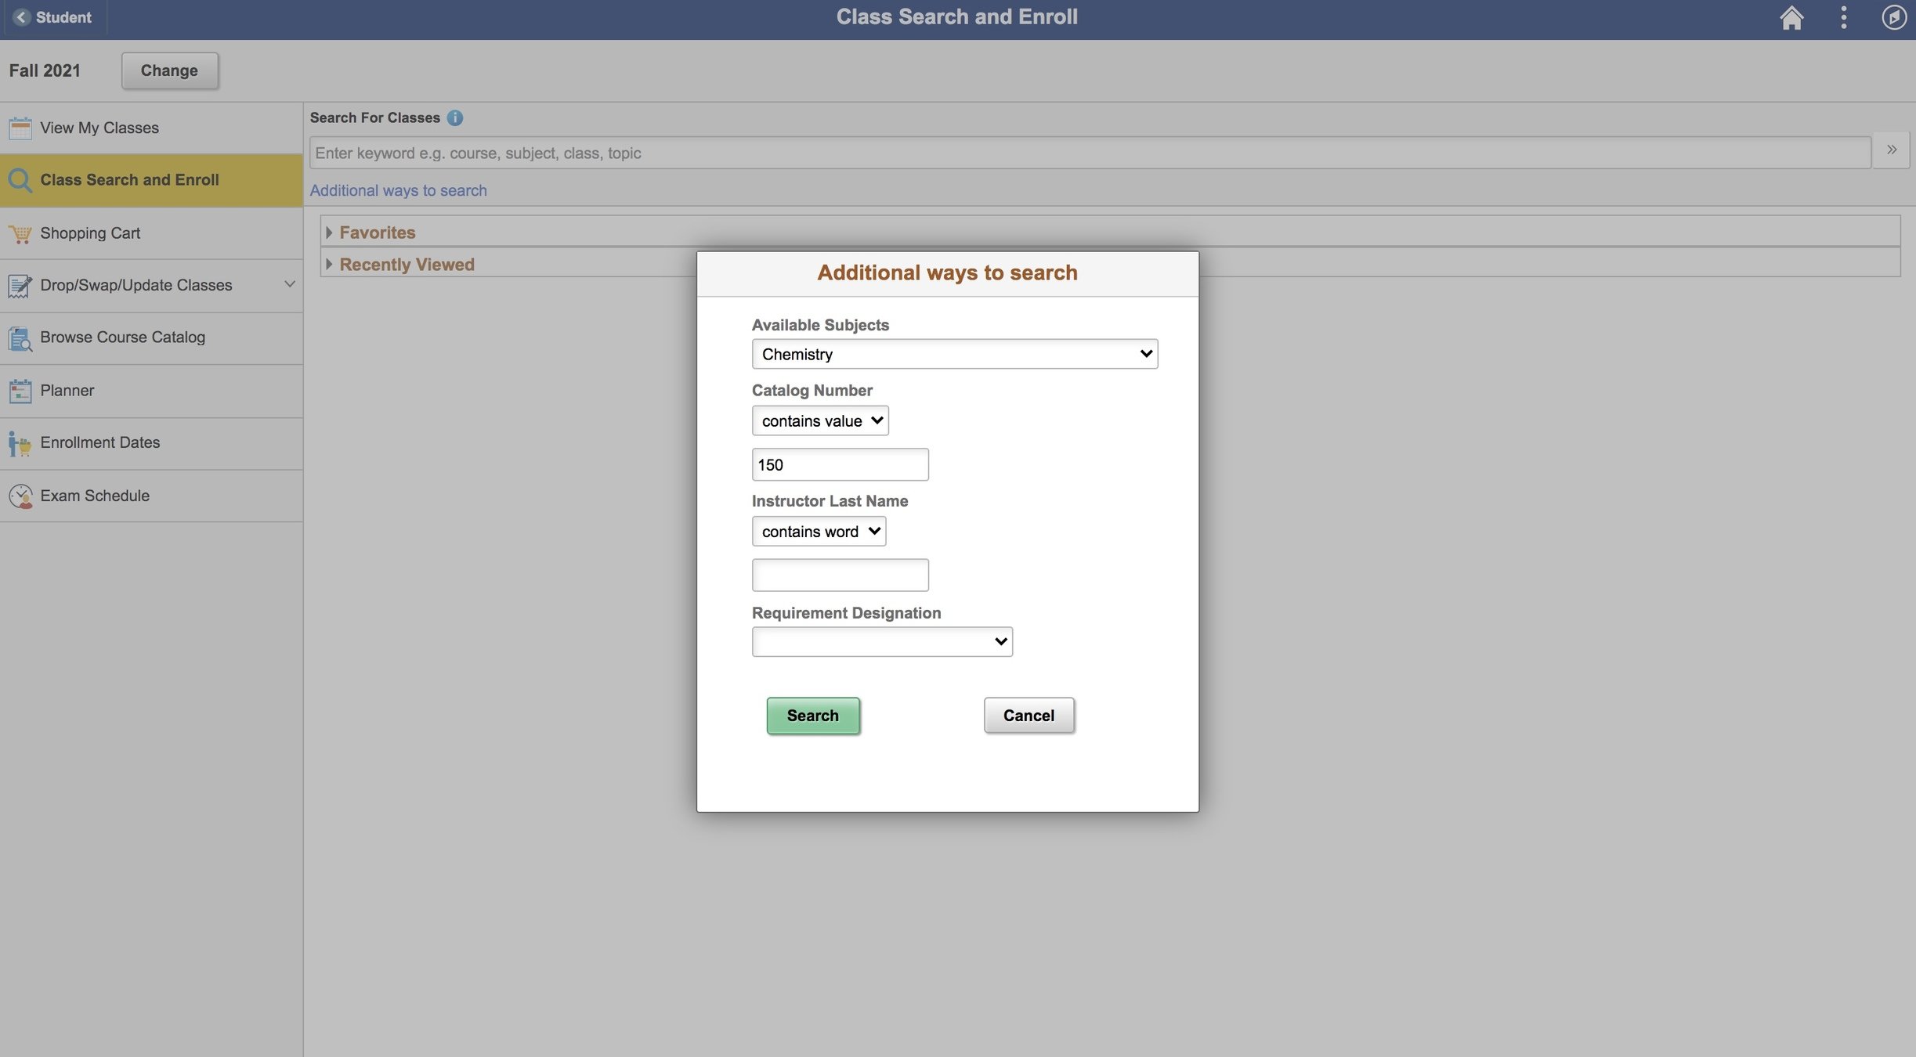
Task: Open the Requirement Designation dropdown
Action: [882, 641]
